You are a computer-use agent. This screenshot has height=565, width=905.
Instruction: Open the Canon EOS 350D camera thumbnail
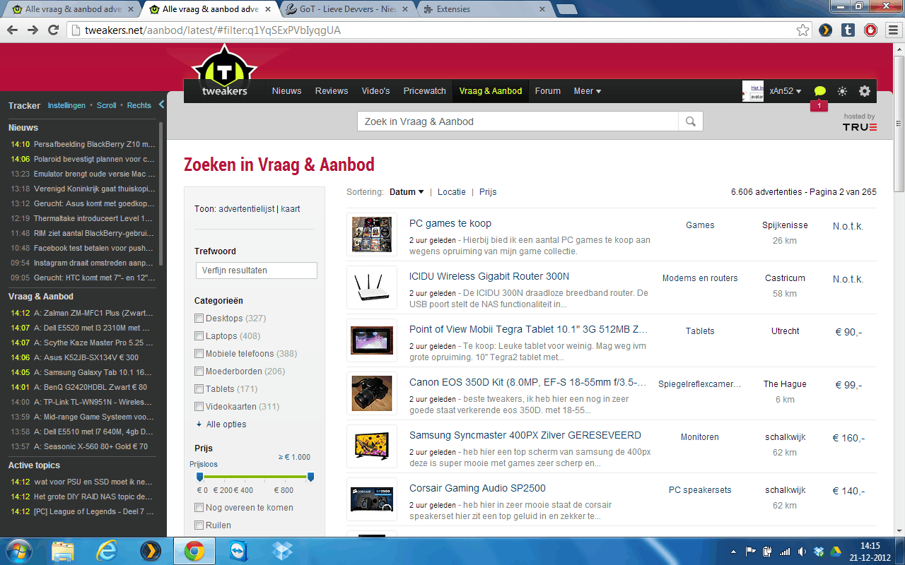click(x=372, y=393)
